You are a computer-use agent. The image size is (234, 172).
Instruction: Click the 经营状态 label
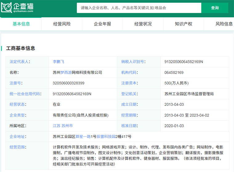(x=18, y=104)
